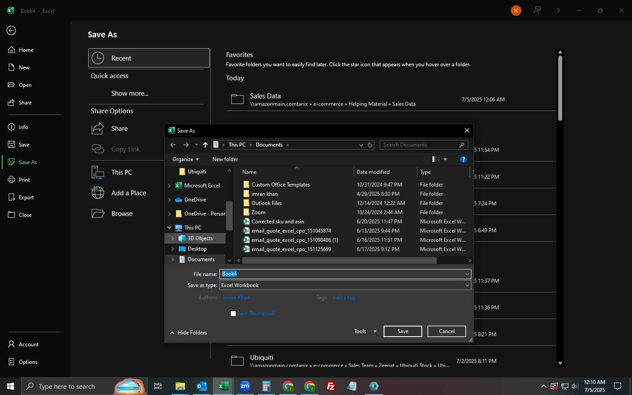
Task: Expand the 3D Objects node
Action: point(173,238)
